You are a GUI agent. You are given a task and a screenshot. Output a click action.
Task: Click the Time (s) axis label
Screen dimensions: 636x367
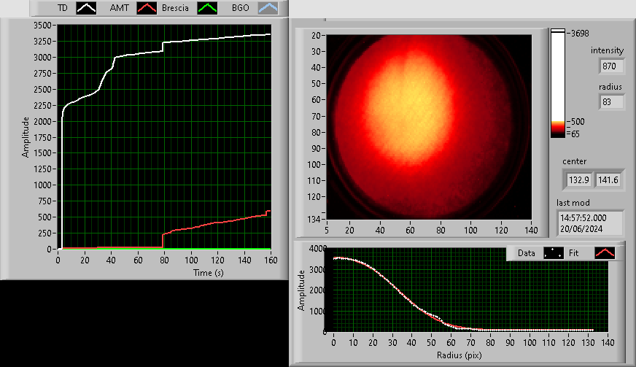pyautogui.click(x=164, y=272)
